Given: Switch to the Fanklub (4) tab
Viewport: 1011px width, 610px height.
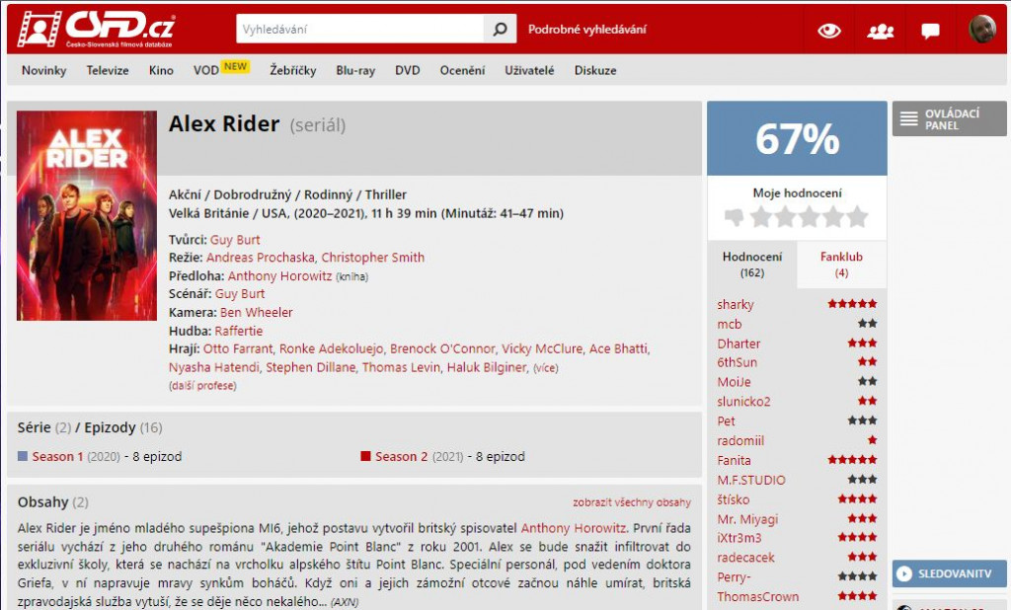Looking at the screenshot, I should point(841,265).
